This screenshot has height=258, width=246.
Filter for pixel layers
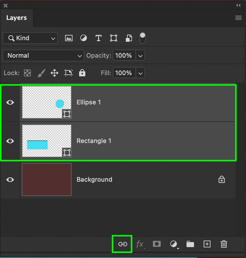tap(69, 38)
